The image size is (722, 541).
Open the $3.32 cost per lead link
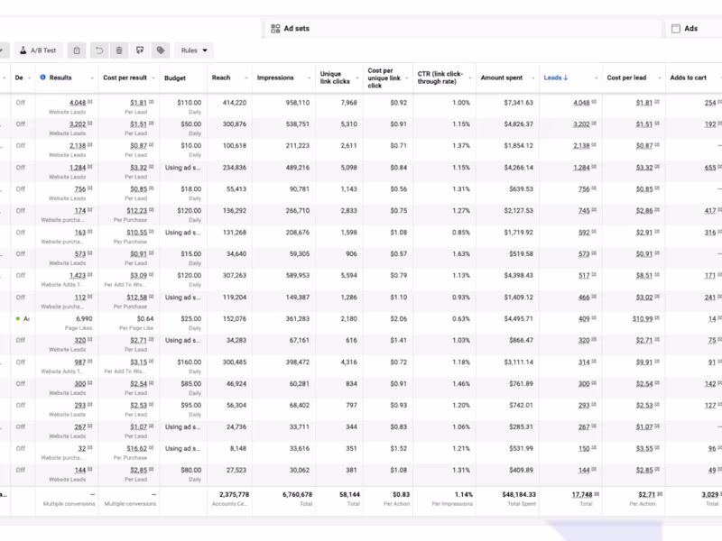(644, 168)
